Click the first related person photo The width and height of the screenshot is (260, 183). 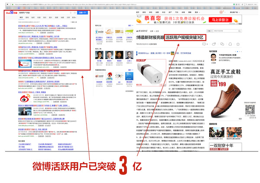[x=99, y=55]
